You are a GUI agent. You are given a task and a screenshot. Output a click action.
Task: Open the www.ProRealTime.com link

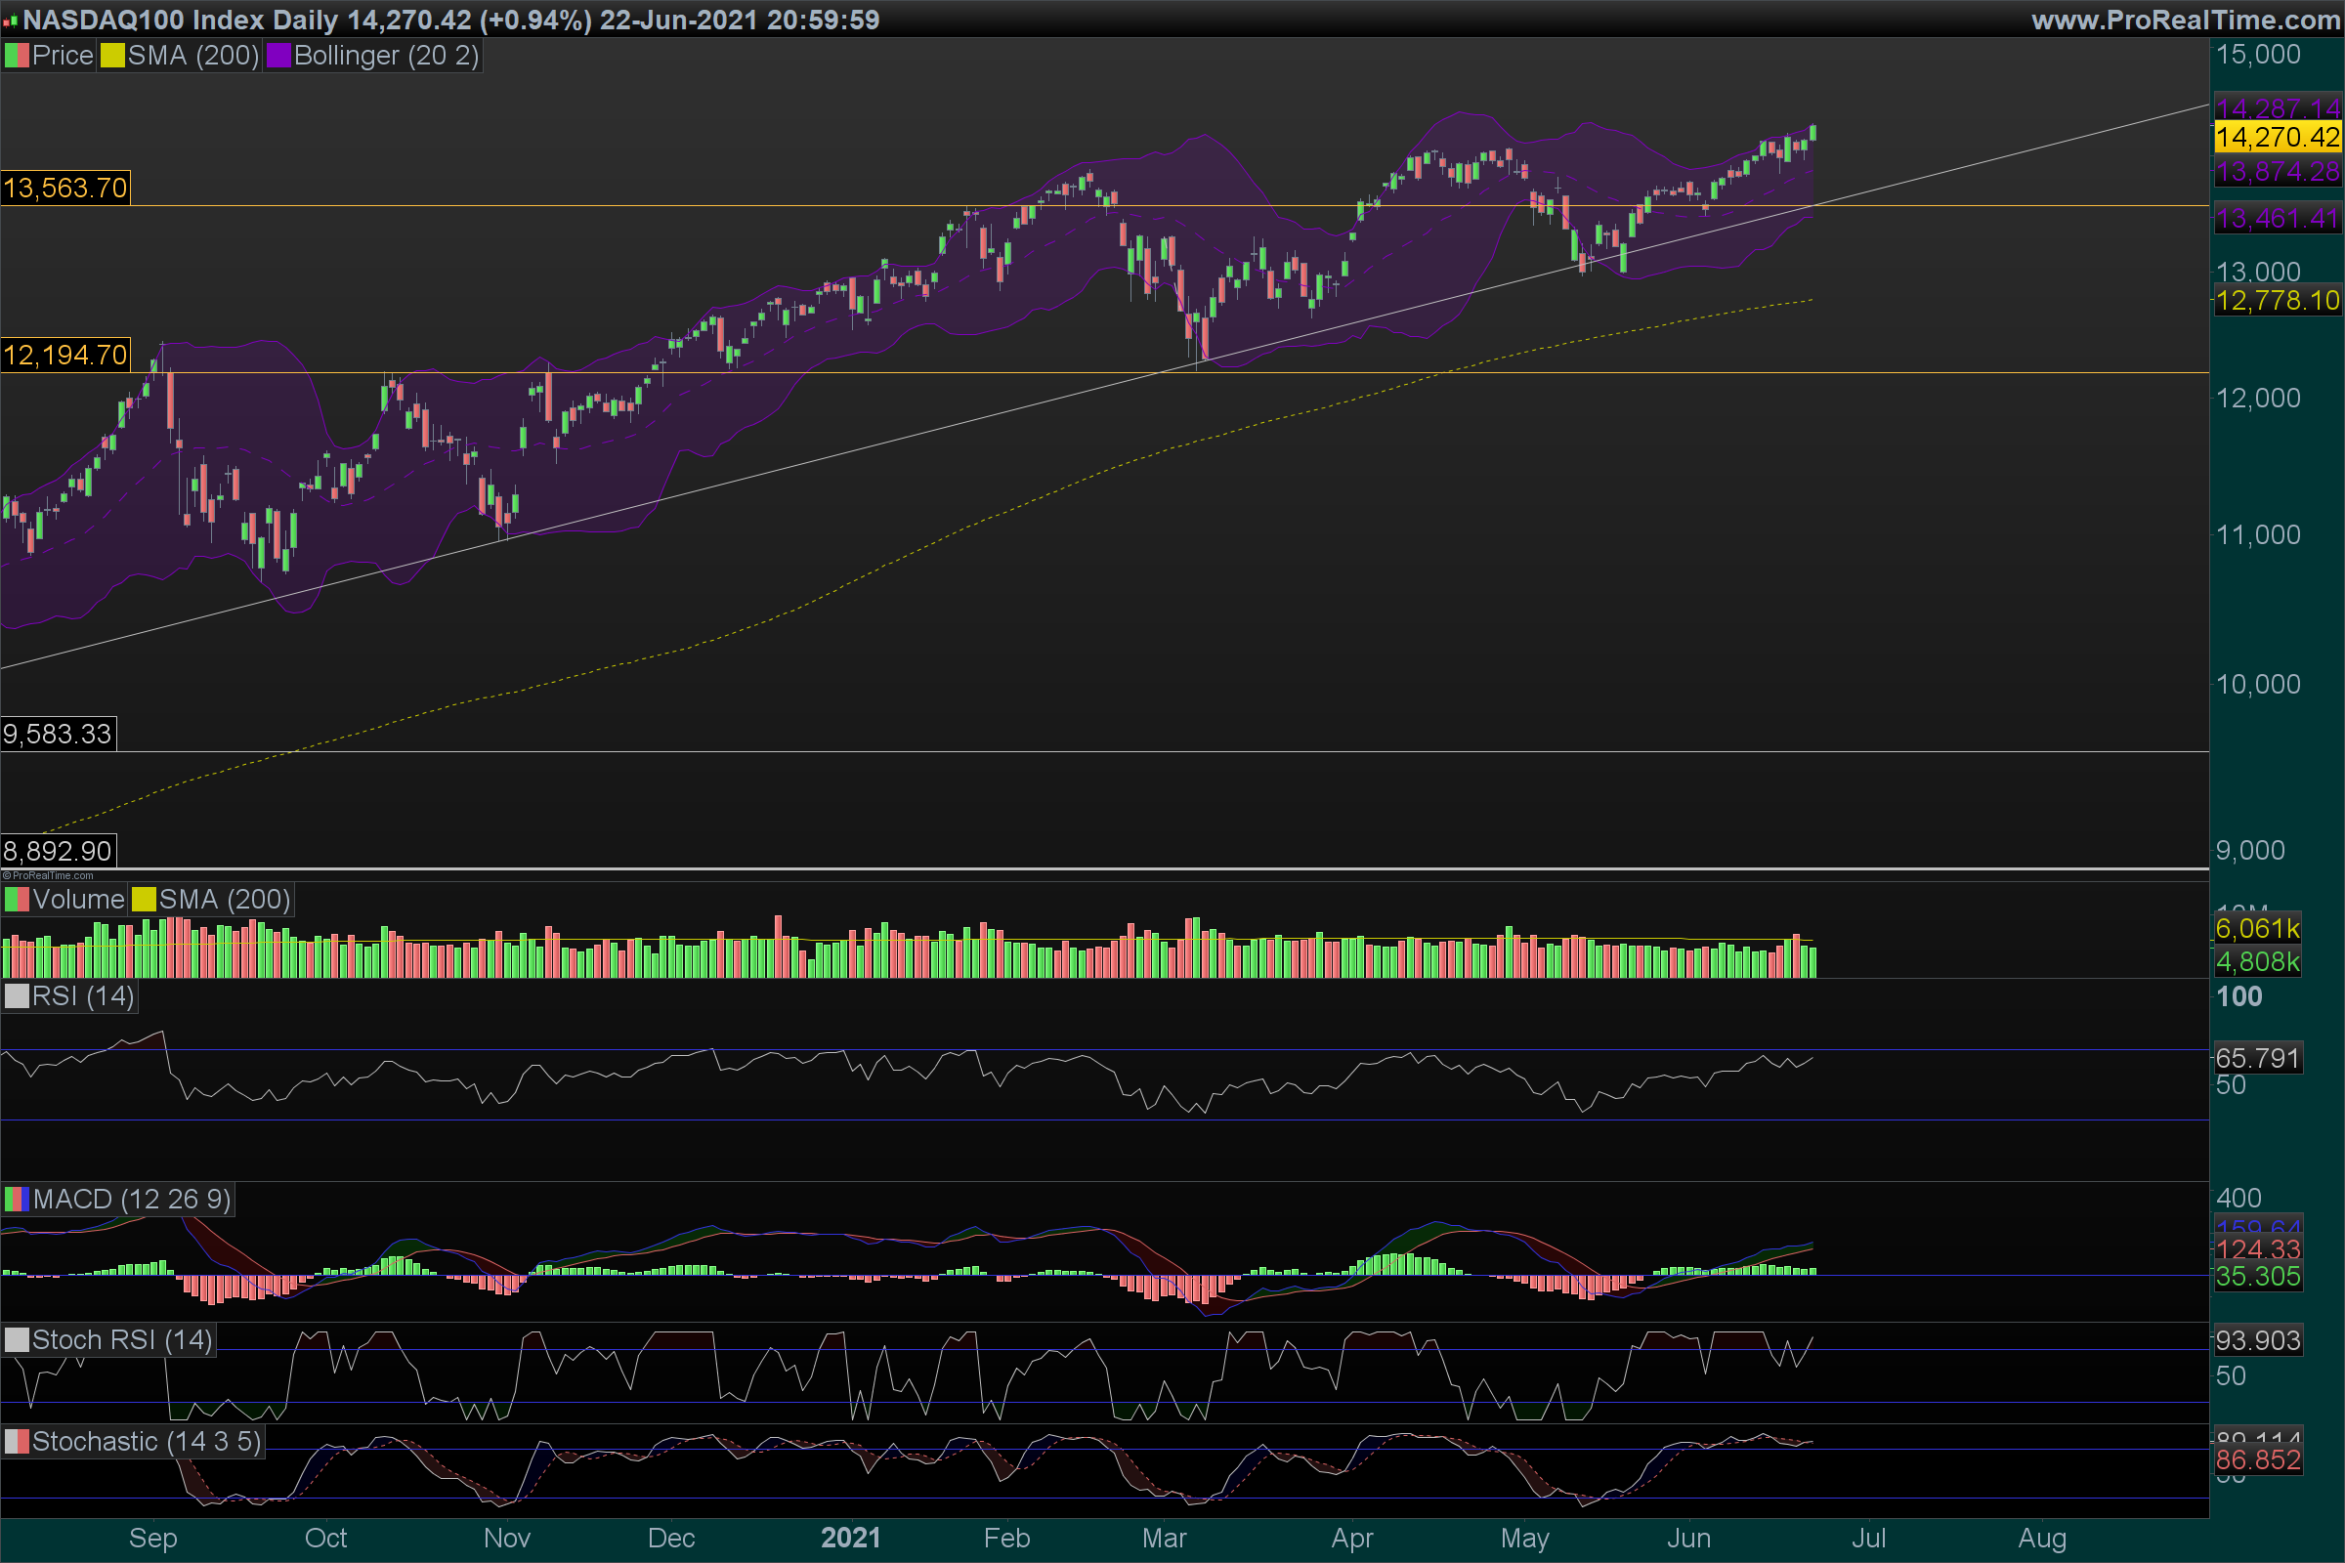click(x=2185, y=19)
